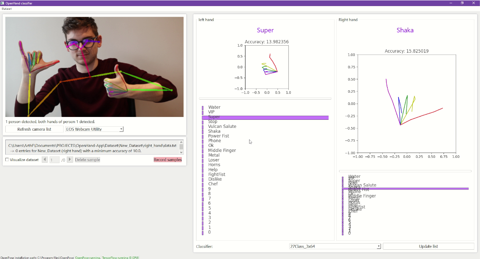Click the Refresh camera list button
Screen dimensions: 480x259
tap(34, 129)
